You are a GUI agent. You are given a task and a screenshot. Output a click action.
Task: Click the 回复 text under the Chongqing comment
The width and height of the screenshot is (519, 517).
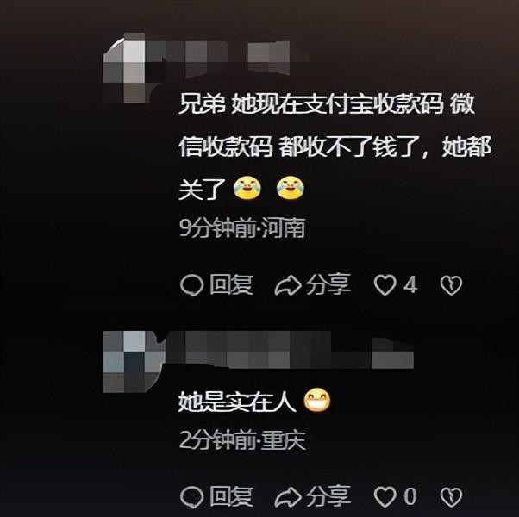click(231, 496)
